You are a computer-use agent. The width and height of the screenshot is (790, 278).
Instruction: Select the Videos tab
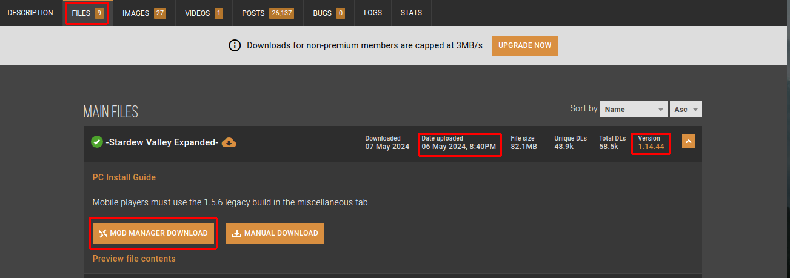204,13
